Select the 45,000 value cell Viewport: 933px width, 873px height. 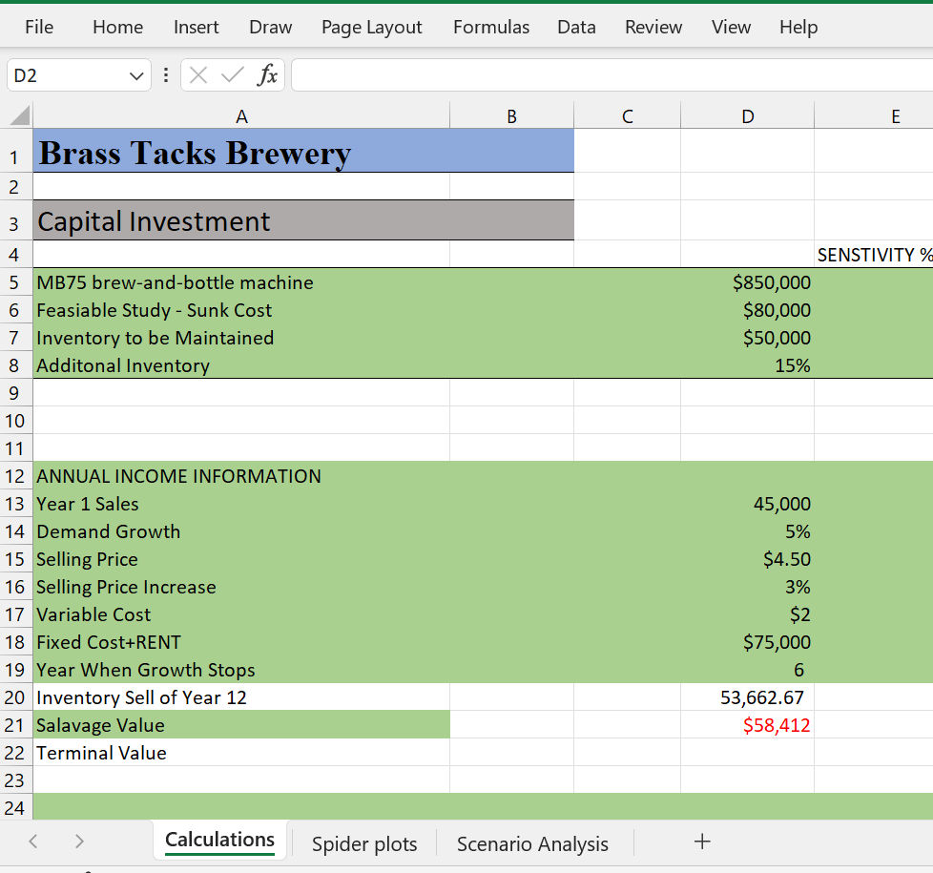747,504
